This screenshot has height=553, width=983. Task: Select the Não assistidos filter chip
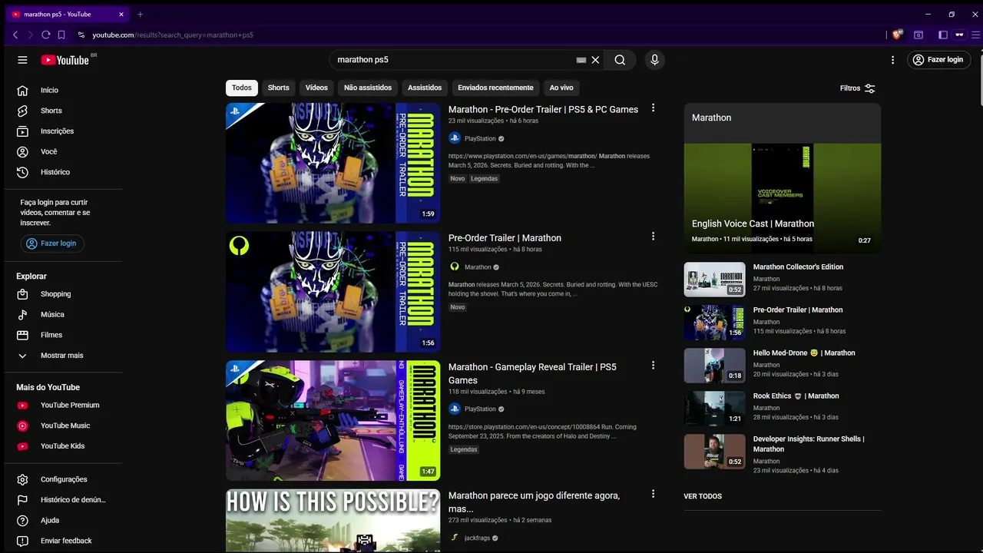coord(368,88)
